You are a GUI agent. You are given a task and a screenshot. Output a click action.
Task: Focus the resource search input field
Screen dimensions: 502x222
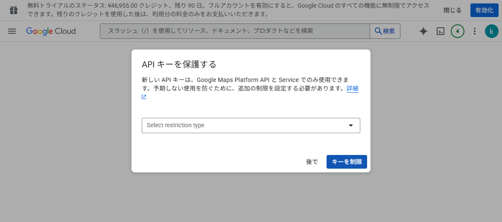pos(235,31)
